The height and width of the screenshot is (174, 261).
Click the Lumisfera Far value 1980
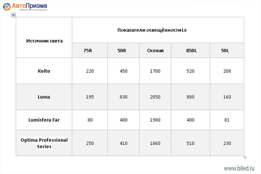155,120
